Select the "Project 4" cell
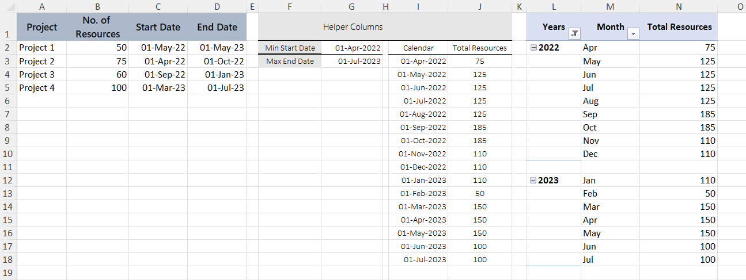746x280 pixels. click(x=41, y=87)
